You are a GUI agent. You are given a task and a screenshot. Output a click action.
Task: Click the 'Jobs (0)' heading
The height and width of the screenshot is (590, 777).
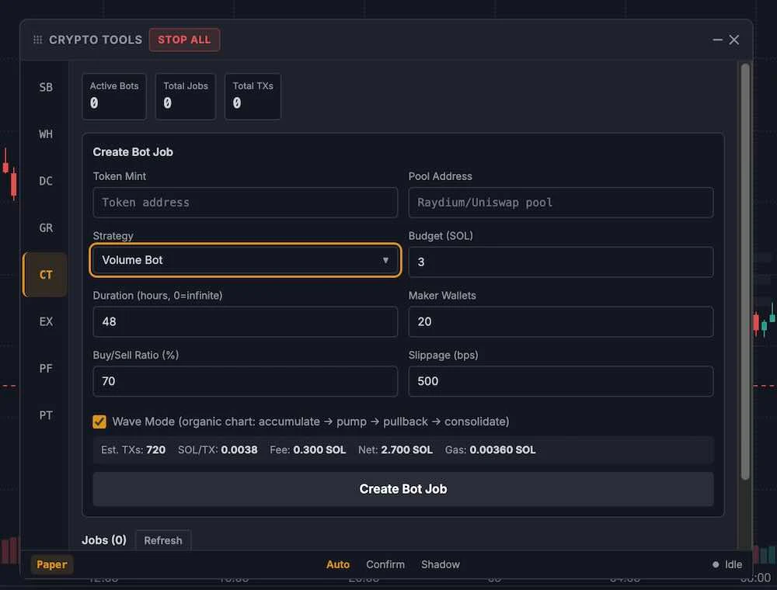point(104,540)
